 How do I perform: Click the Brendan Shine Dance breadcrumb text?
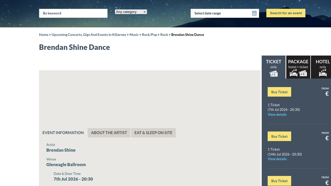click(x=187, y=35)
